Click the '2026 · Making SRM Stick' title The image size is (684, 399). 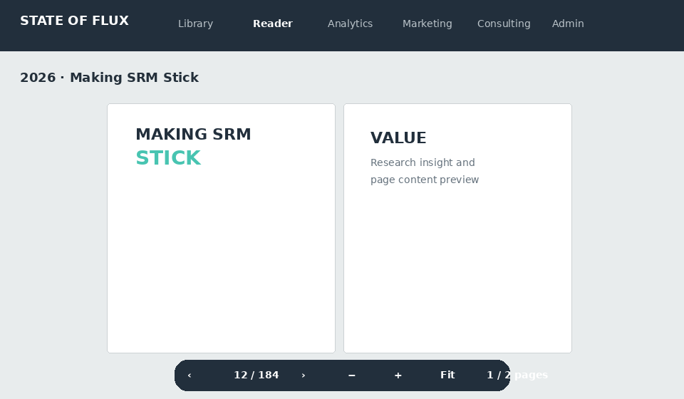[x=110, y=78]
